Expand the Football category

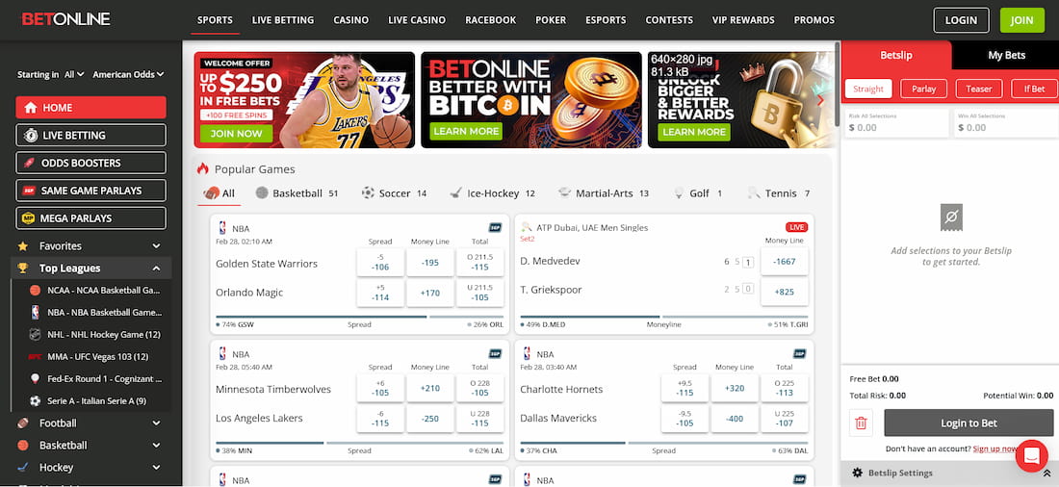[157, 423]
